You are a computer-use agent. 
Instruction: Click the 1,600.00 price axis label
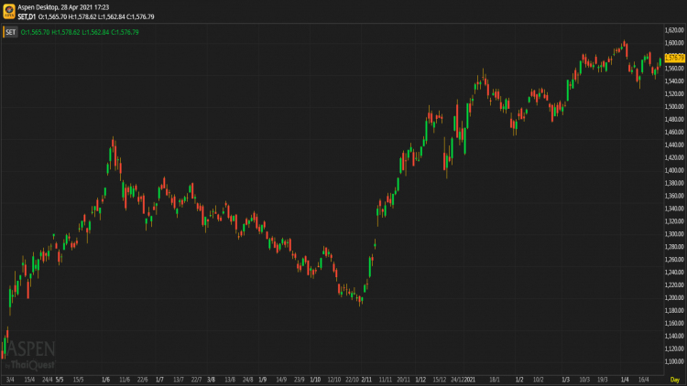coord(674,43)
